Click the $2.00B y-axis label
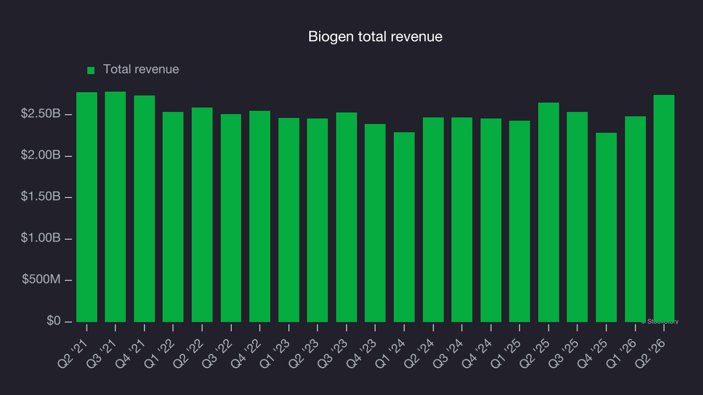703x395 pixels. click(x=41, y=156)
